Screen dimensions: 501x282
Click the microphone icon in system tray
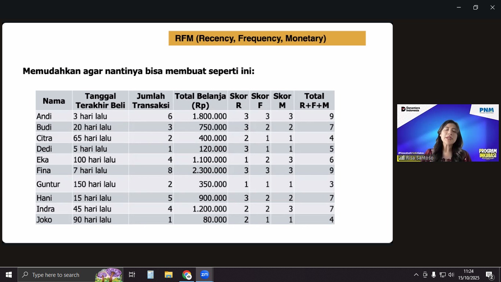434,275
